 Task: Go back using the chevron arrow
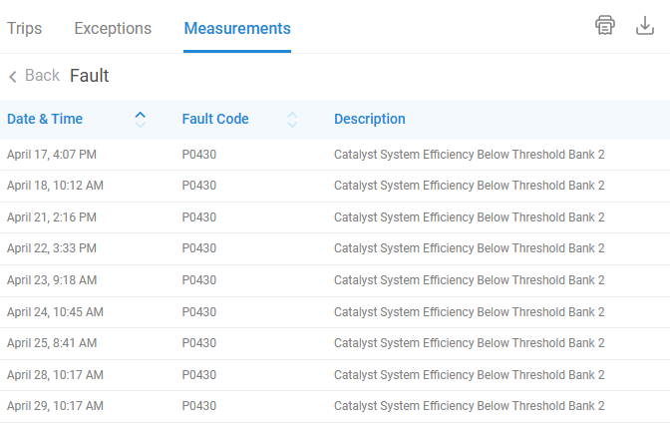click(13, 77)
